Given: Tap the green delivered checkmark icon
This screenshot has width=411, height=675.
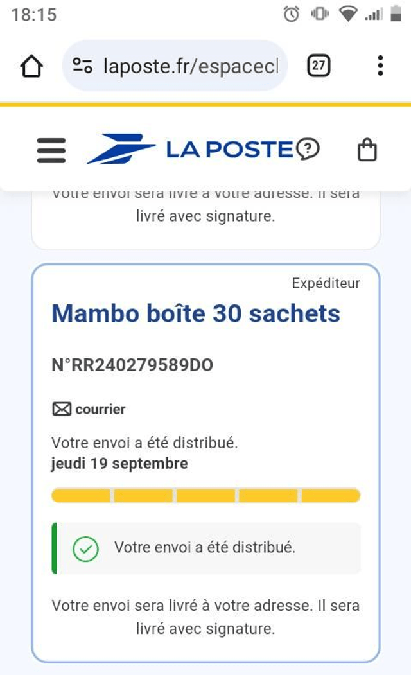Looking at the screenshot, I should 85,549.
